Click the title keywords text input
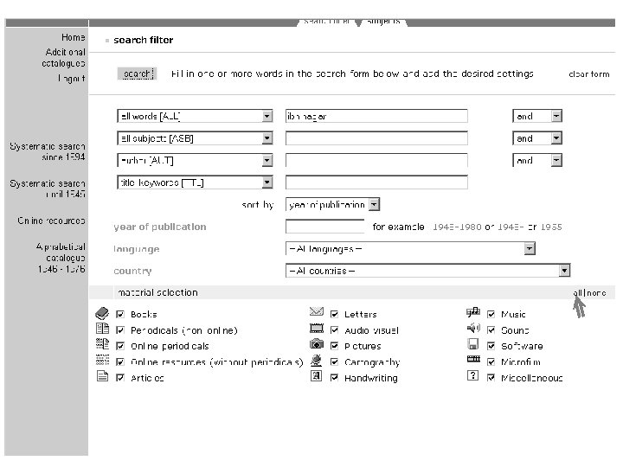Screen dimensions: 623x467 click(376, 182)
